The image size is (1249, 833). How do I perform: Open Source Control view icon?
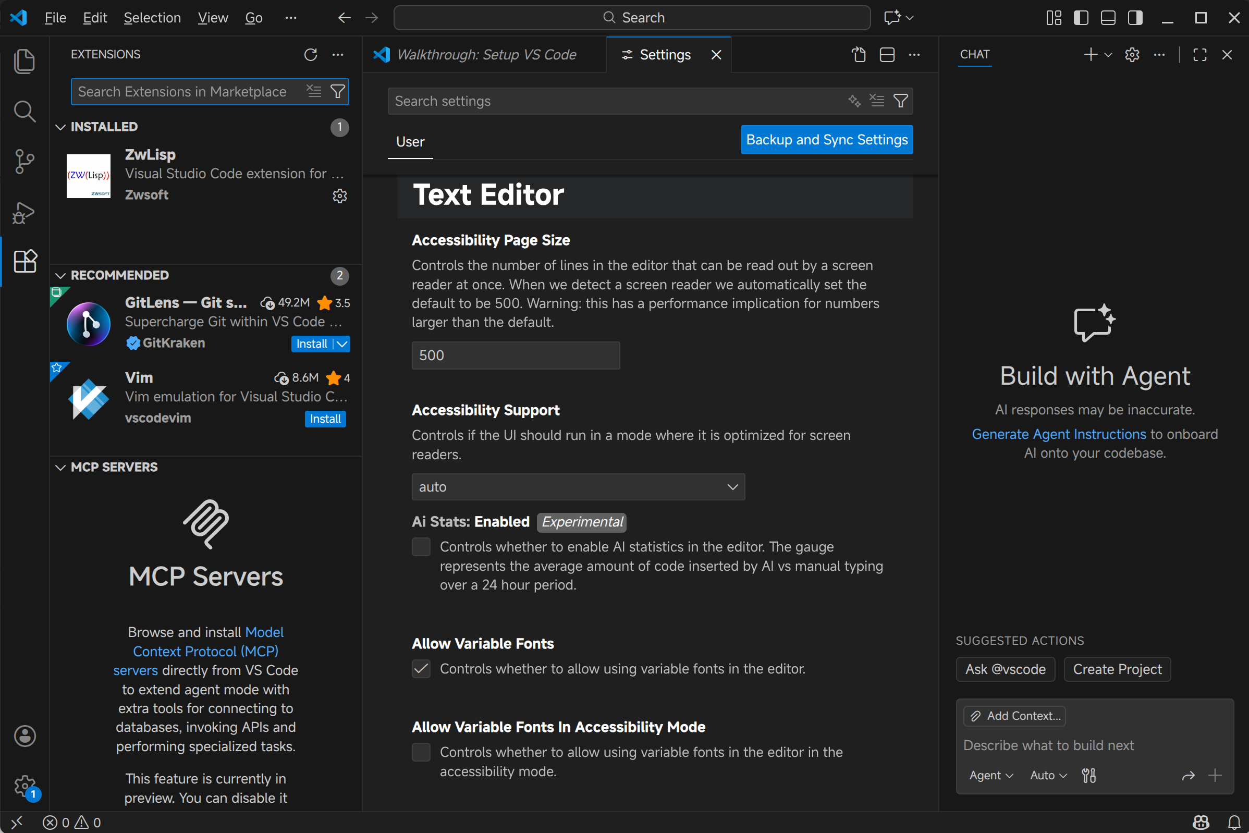(x=24, y=162)
